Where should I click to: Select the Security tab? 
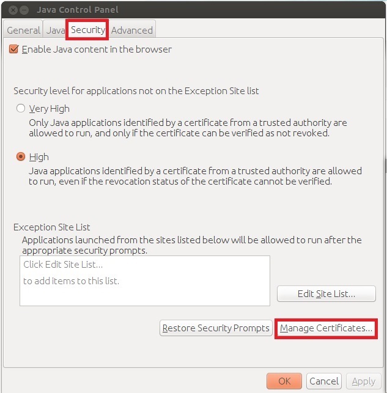tap(88, 29)
